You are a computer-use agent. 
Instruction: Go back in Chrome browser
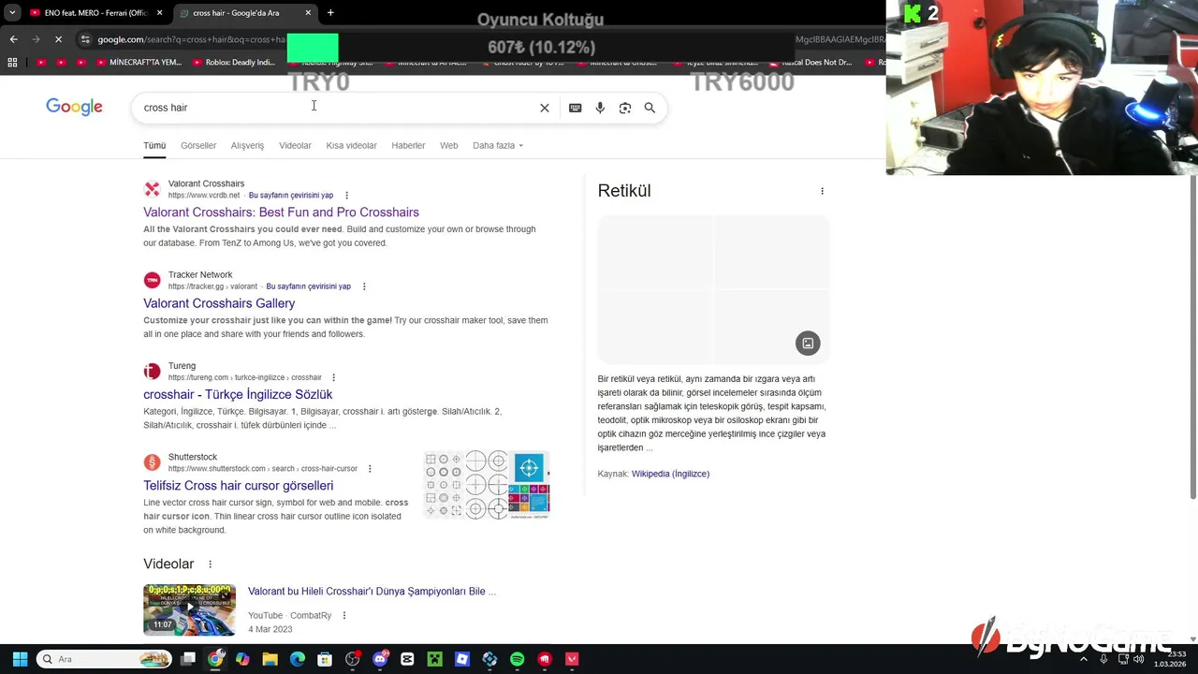tap(13, 39)
